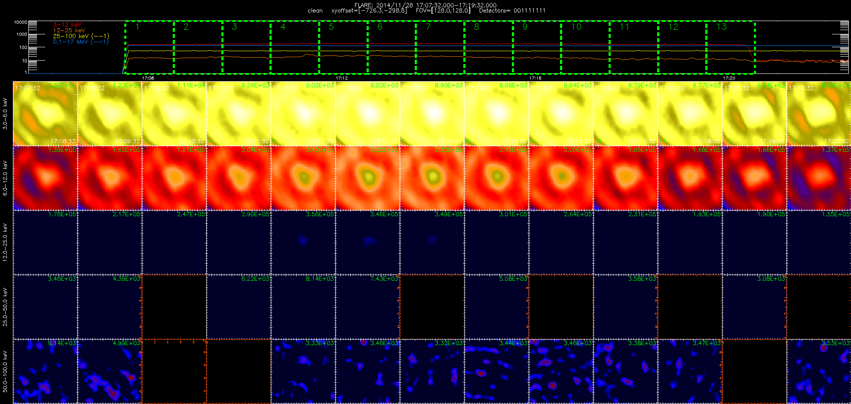Select interval box 7 on the light curve

point(440,47)
